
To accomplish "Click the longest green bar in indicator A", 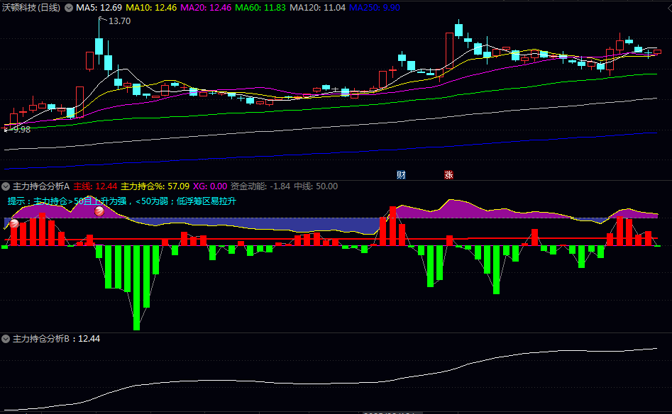I will click(x=137, y=288).
